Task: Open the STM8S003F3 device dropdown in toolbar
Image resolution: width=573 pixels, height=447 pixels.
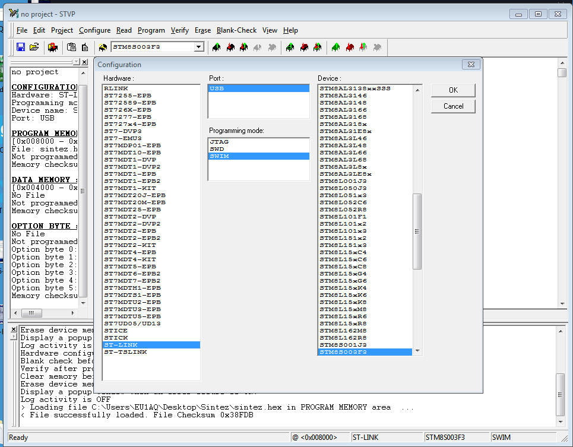Action: pos(199,47)
